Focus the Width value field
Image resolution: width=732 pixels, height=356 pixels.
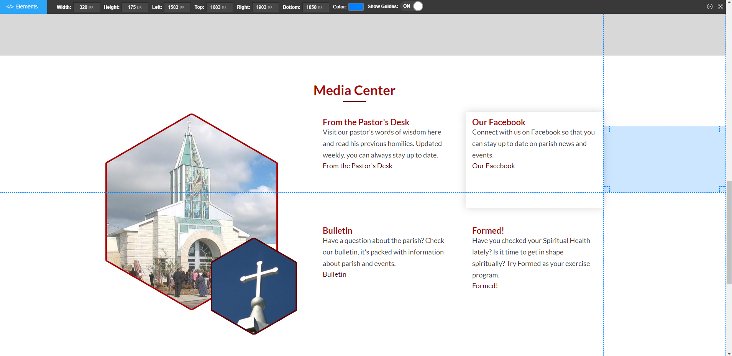[x=86, y=7]
